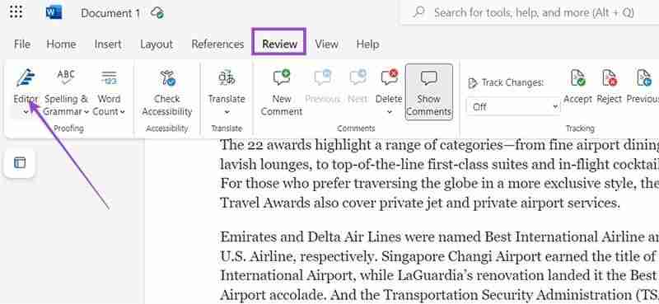
Task: Open the app launcher grid icon
Action: coord(16,12)
